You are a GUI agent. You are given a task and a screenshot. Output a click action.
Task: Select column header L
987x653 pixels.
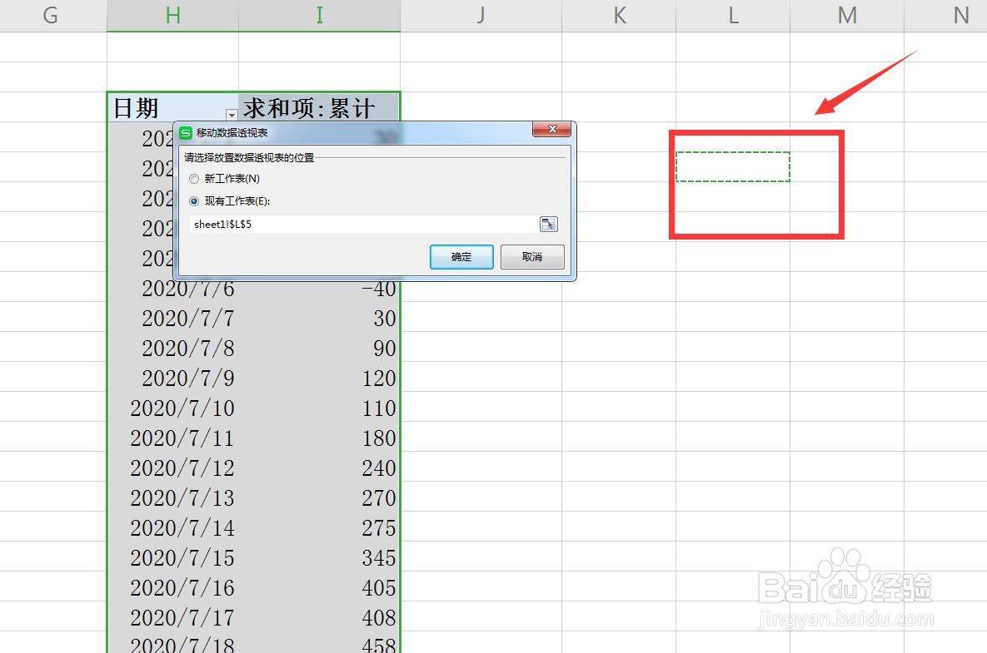click(732, 15)
